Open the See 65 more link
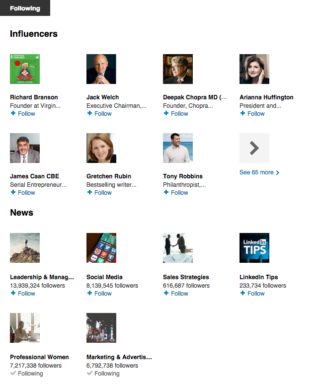The image size is (320, 386). (x=259, y=172)
